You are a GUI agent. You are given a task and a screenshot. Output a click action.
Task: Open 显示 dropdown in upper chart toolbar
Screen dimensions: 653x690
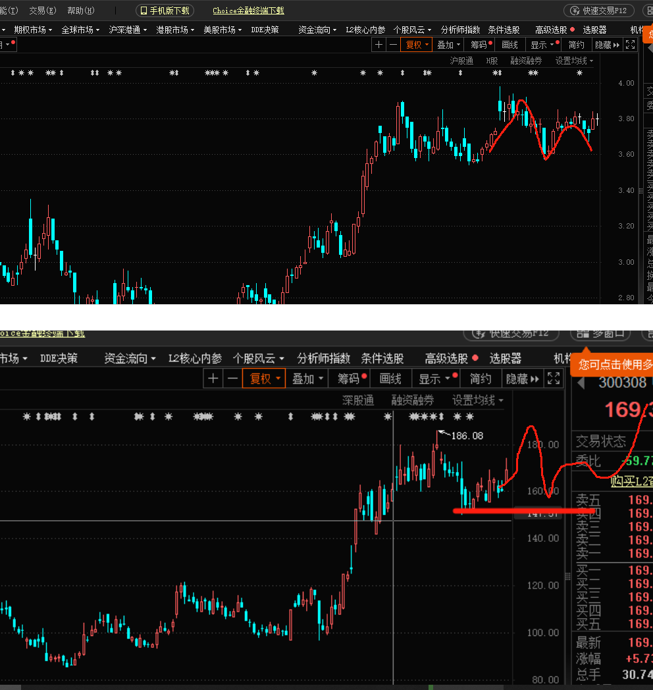pyautogui.click(x=544, y=45)
